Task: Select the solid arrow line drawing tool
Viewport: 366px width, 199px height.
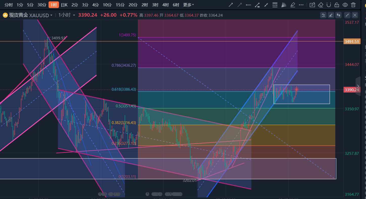Action: pyautogui.click(x=231, y=5)
